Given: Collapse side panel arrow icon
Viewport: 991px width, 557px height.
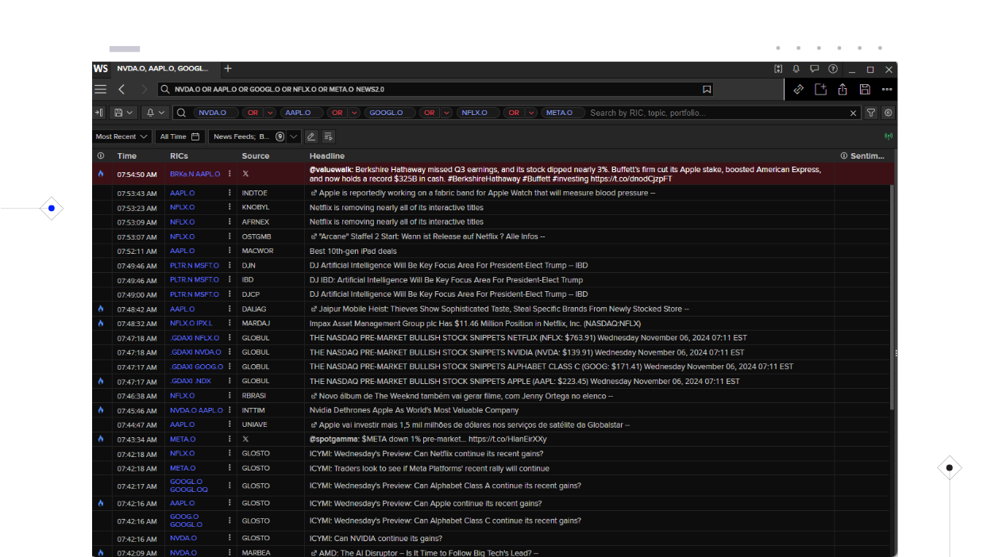Looking at the screenshot, I should [99, 113].
